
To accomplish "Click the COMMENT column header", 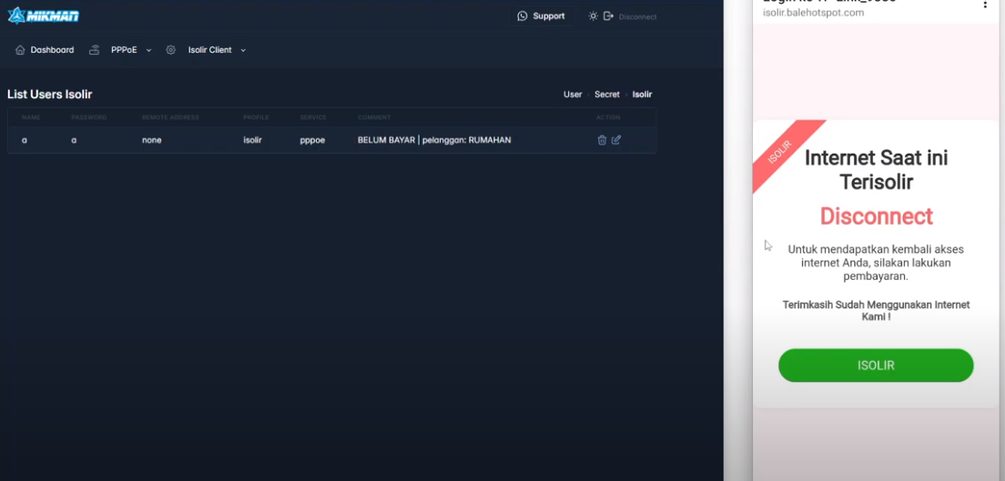I will (373, 117).
